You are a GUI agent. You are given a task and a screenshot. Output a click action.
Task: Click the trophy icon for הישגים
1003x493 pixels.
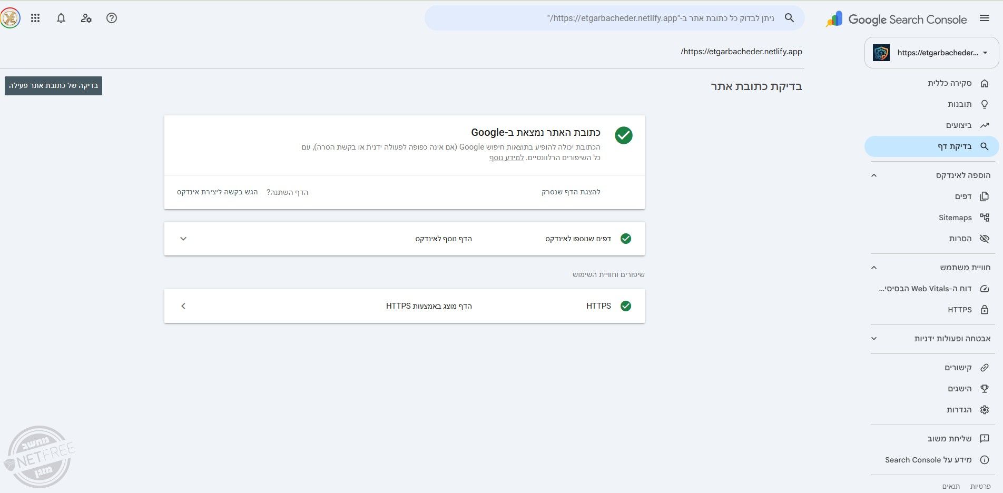(984, 389)
